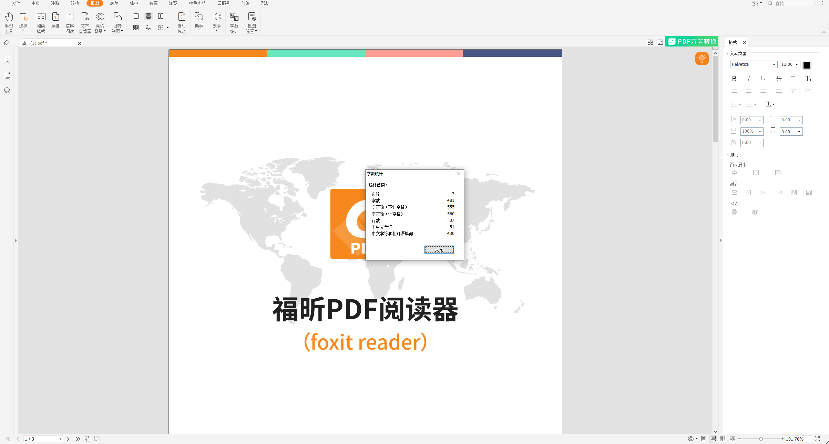Toggle bold formatting in format panel

pos(734,79)
